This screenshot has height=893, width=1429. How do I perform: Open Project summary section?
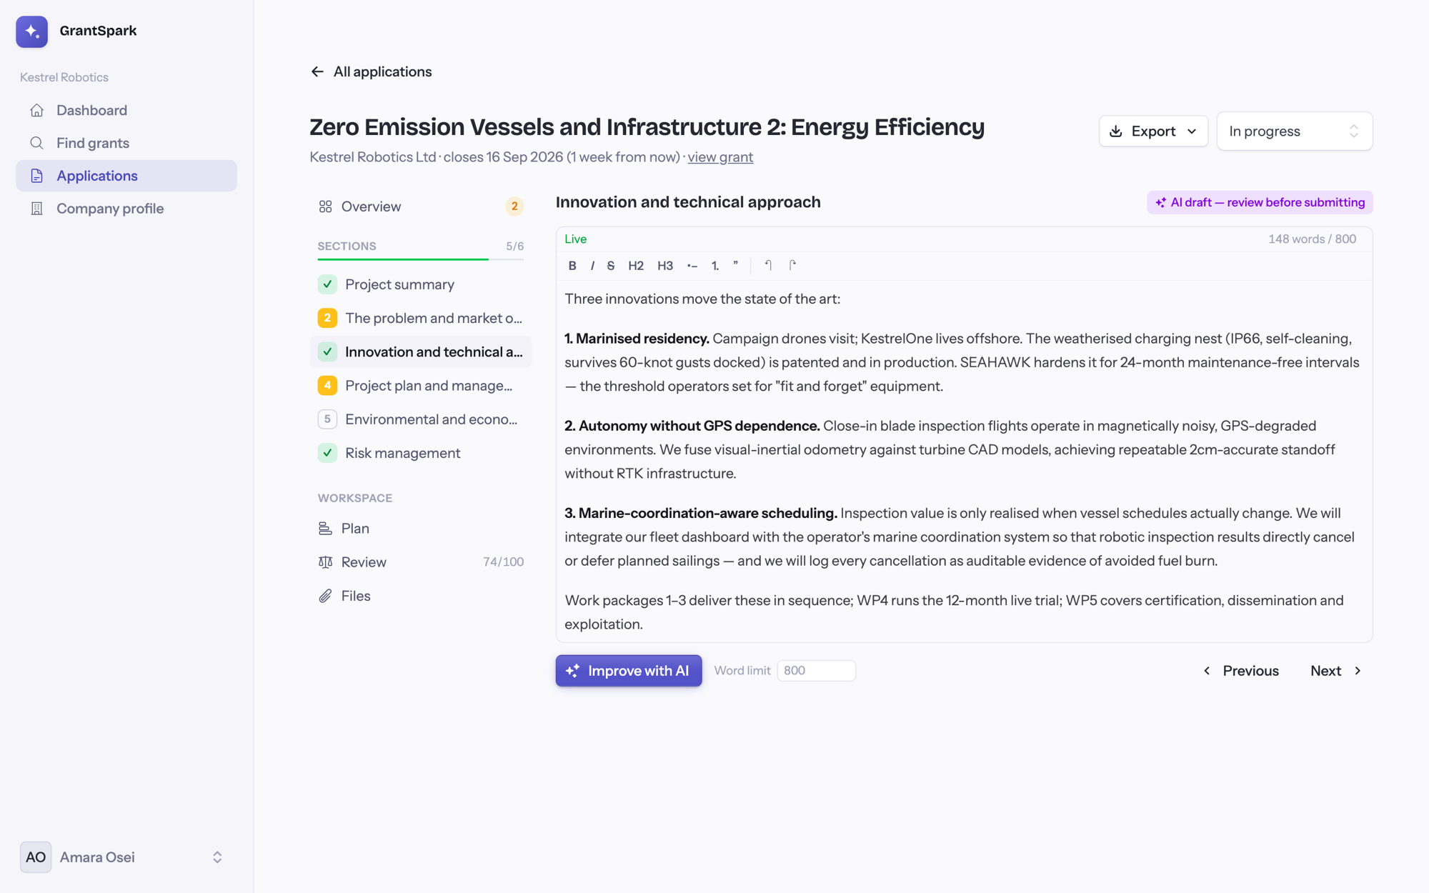[x=421, y=284]
